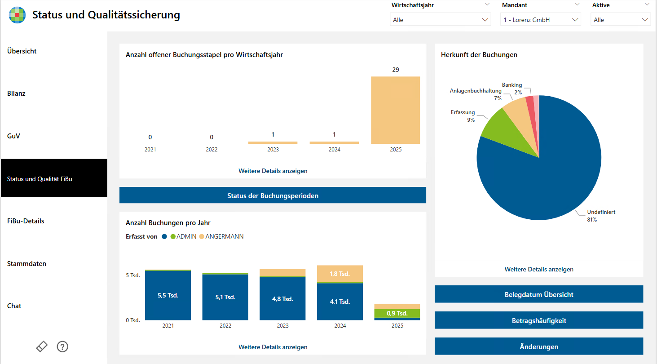
Task: Click the orange 2024 segment showing 1,8 Tsd.
Action: point(340,274)
